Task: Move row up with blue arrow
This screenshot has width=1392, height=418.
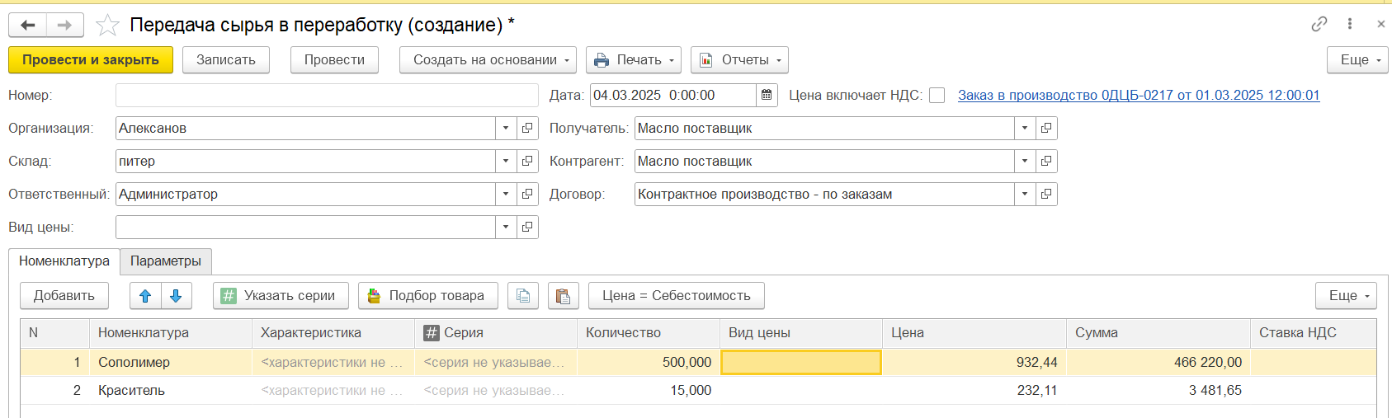Action: click(145, 296)
